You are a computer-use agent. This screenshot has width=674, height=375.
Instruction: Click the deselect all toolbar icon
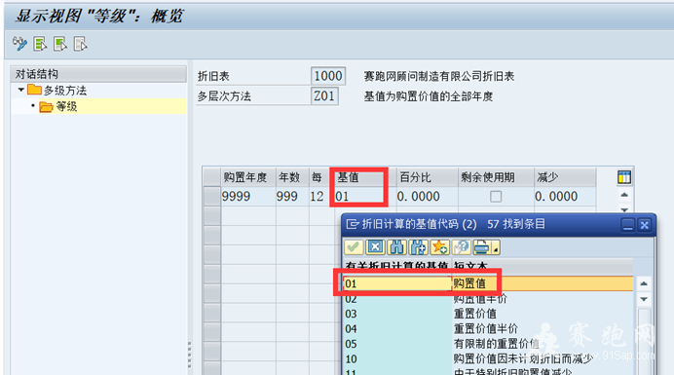pos(81,44)
